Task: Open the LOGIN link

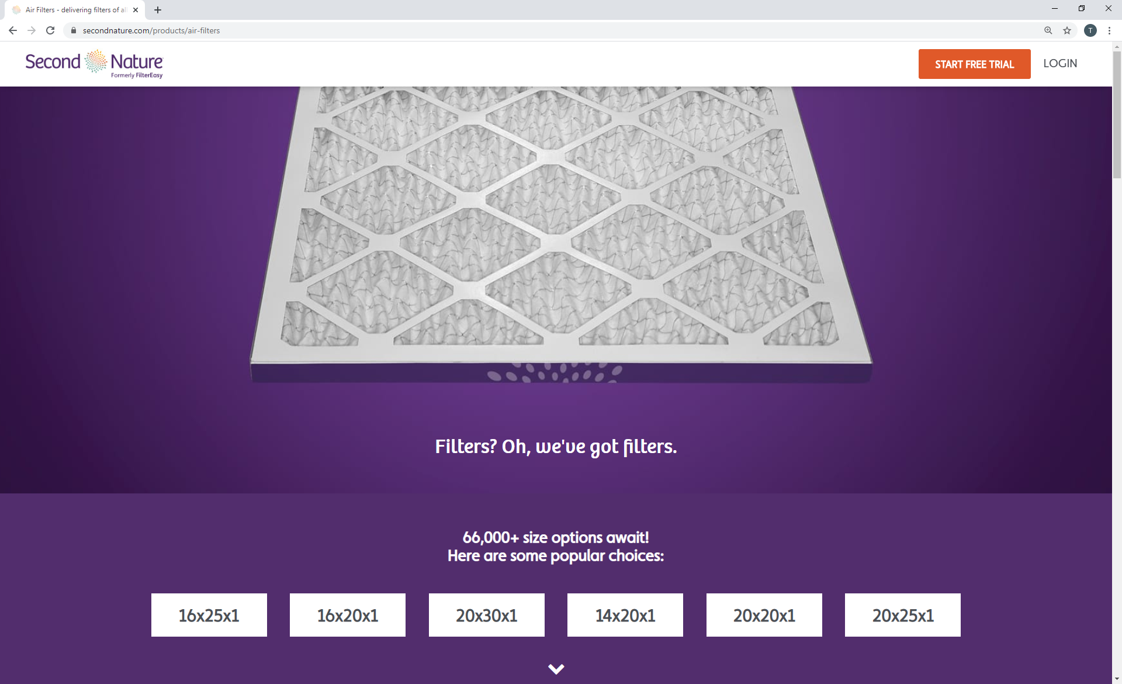Action: tap(1060, 64)
